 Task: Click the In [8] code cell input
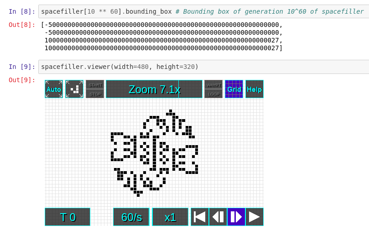(x=204, y=11)
